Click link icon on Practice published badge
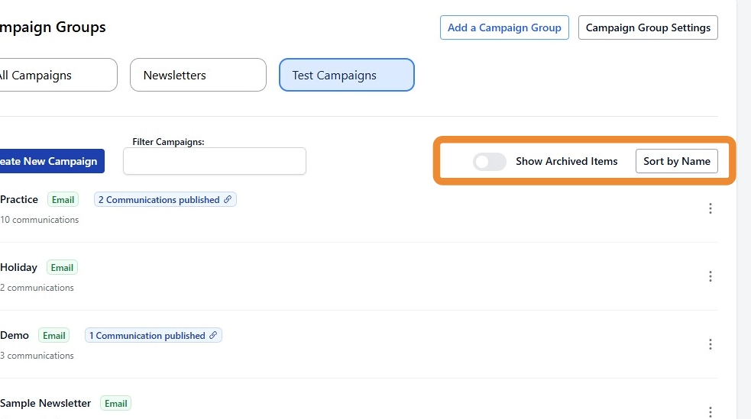Screen dimensions: 751x419 (227, 200)
